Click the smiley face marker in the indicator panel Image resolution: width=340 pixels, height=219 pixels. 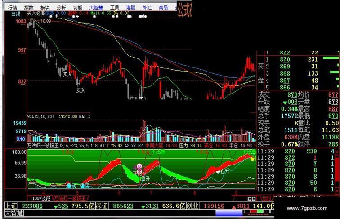(x=139, y=166)
